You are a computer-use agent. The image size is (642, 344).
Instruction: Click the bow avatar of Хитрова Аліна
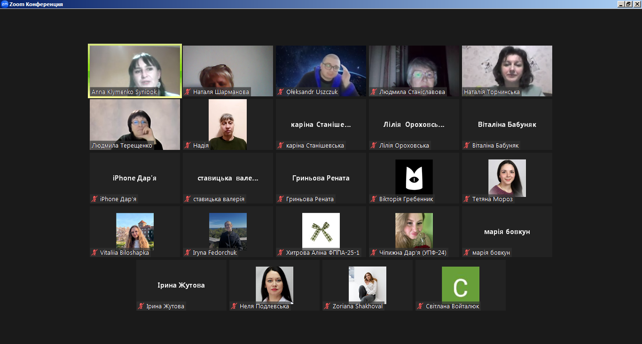click(x=321, y=230)
